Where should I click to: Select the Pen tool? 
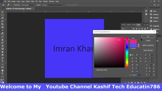2,58
